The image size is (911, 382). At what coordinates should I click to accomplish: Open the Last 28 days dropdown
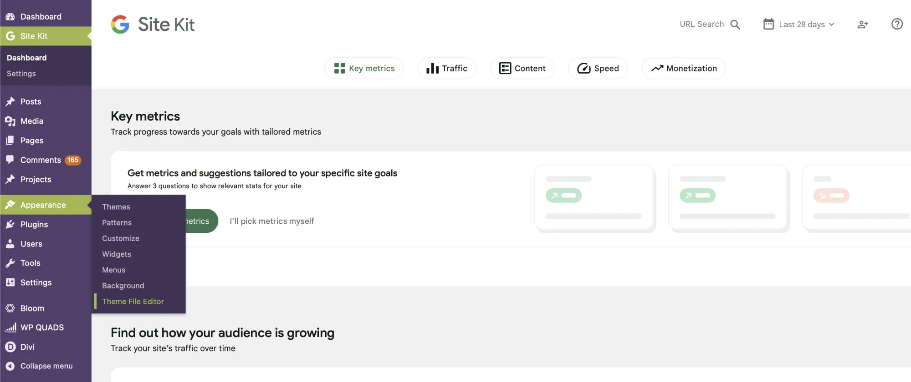coord(802,24)
